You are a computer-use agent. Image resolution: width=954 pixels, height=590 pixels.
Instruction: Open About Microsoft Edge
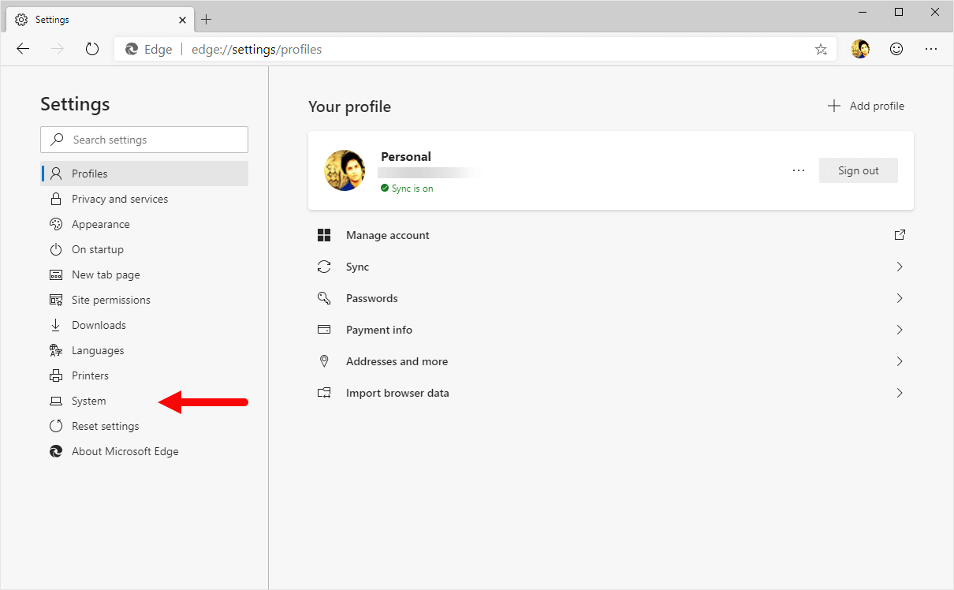point(144,451)
